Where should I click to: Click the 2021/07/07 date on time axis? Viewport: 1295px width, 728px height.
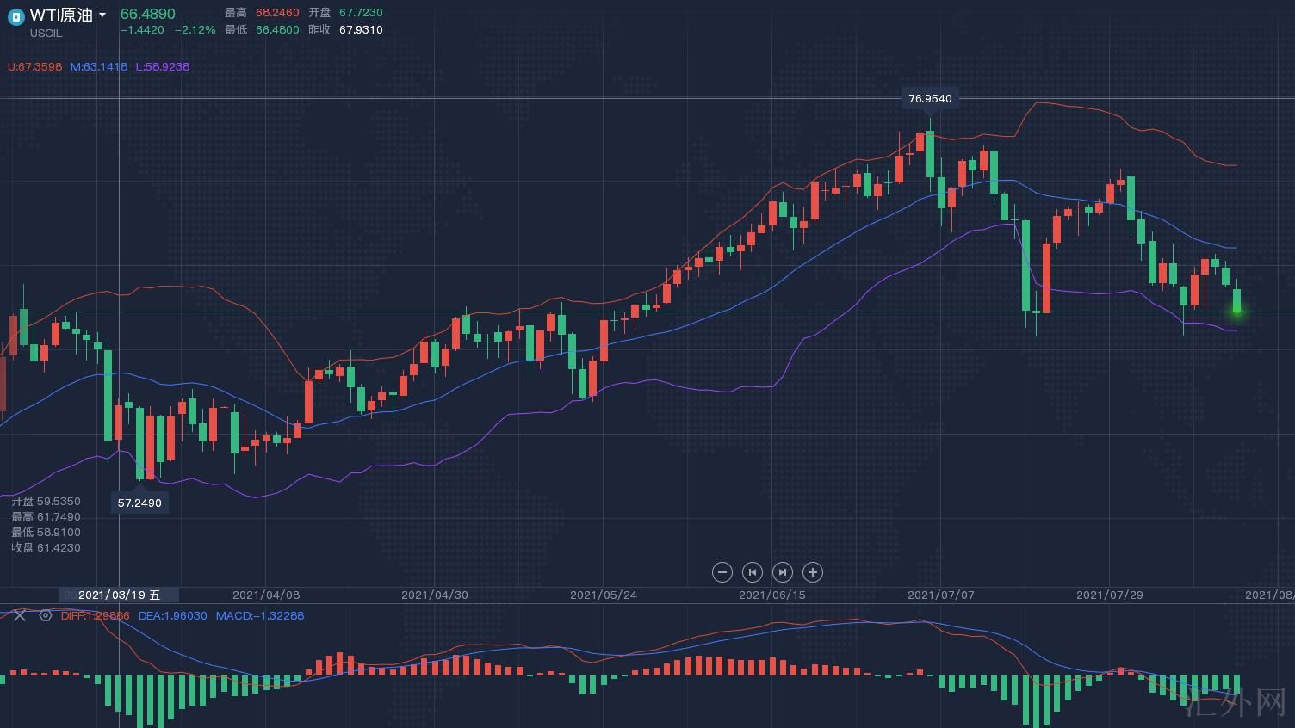click(x=940, y=595)
